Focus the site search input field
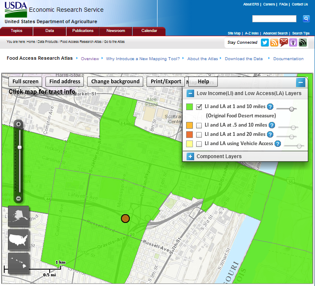315x286 pixels. [x=274, y=19]
